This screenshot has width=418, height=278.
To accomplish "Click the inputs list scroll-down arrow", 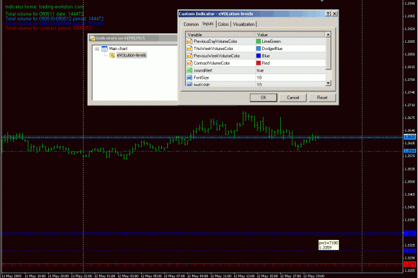I will click(328, 83).
